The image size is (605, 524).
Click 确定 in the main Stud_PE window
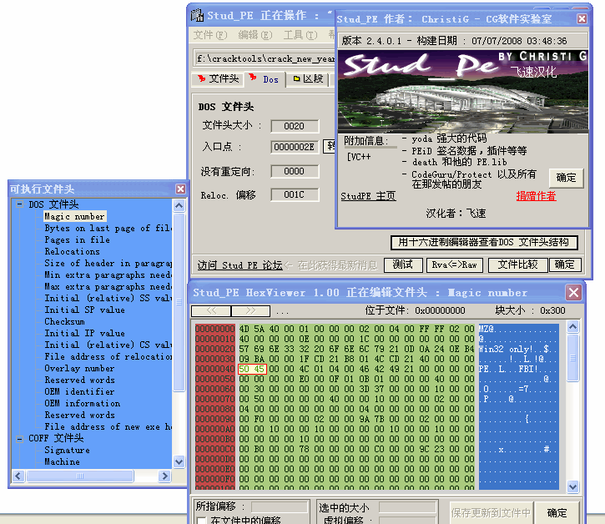[x=565, y=265]
